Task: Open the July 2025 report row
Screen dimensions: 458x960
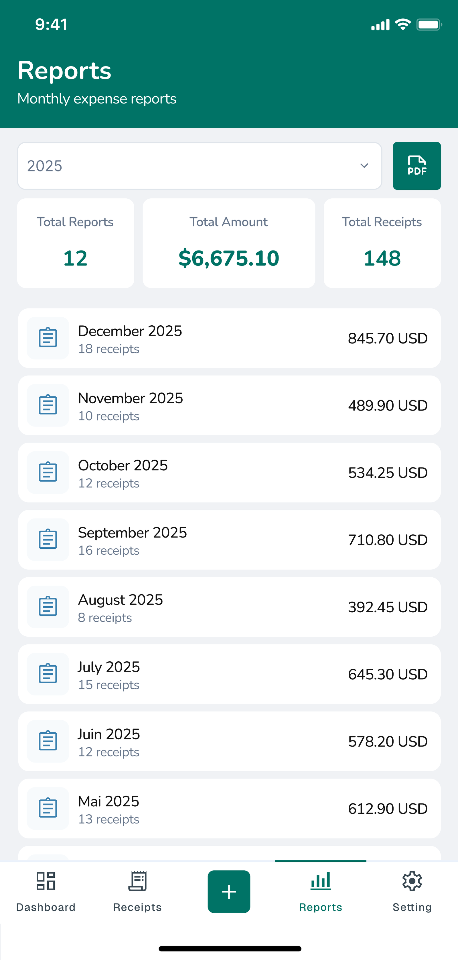Action: pyautogui.click(x=229, y=674)
